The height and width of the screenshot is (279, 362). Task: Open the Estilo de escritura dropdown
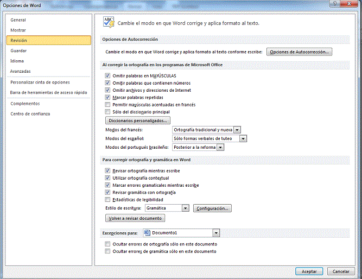tap(186, 208)
